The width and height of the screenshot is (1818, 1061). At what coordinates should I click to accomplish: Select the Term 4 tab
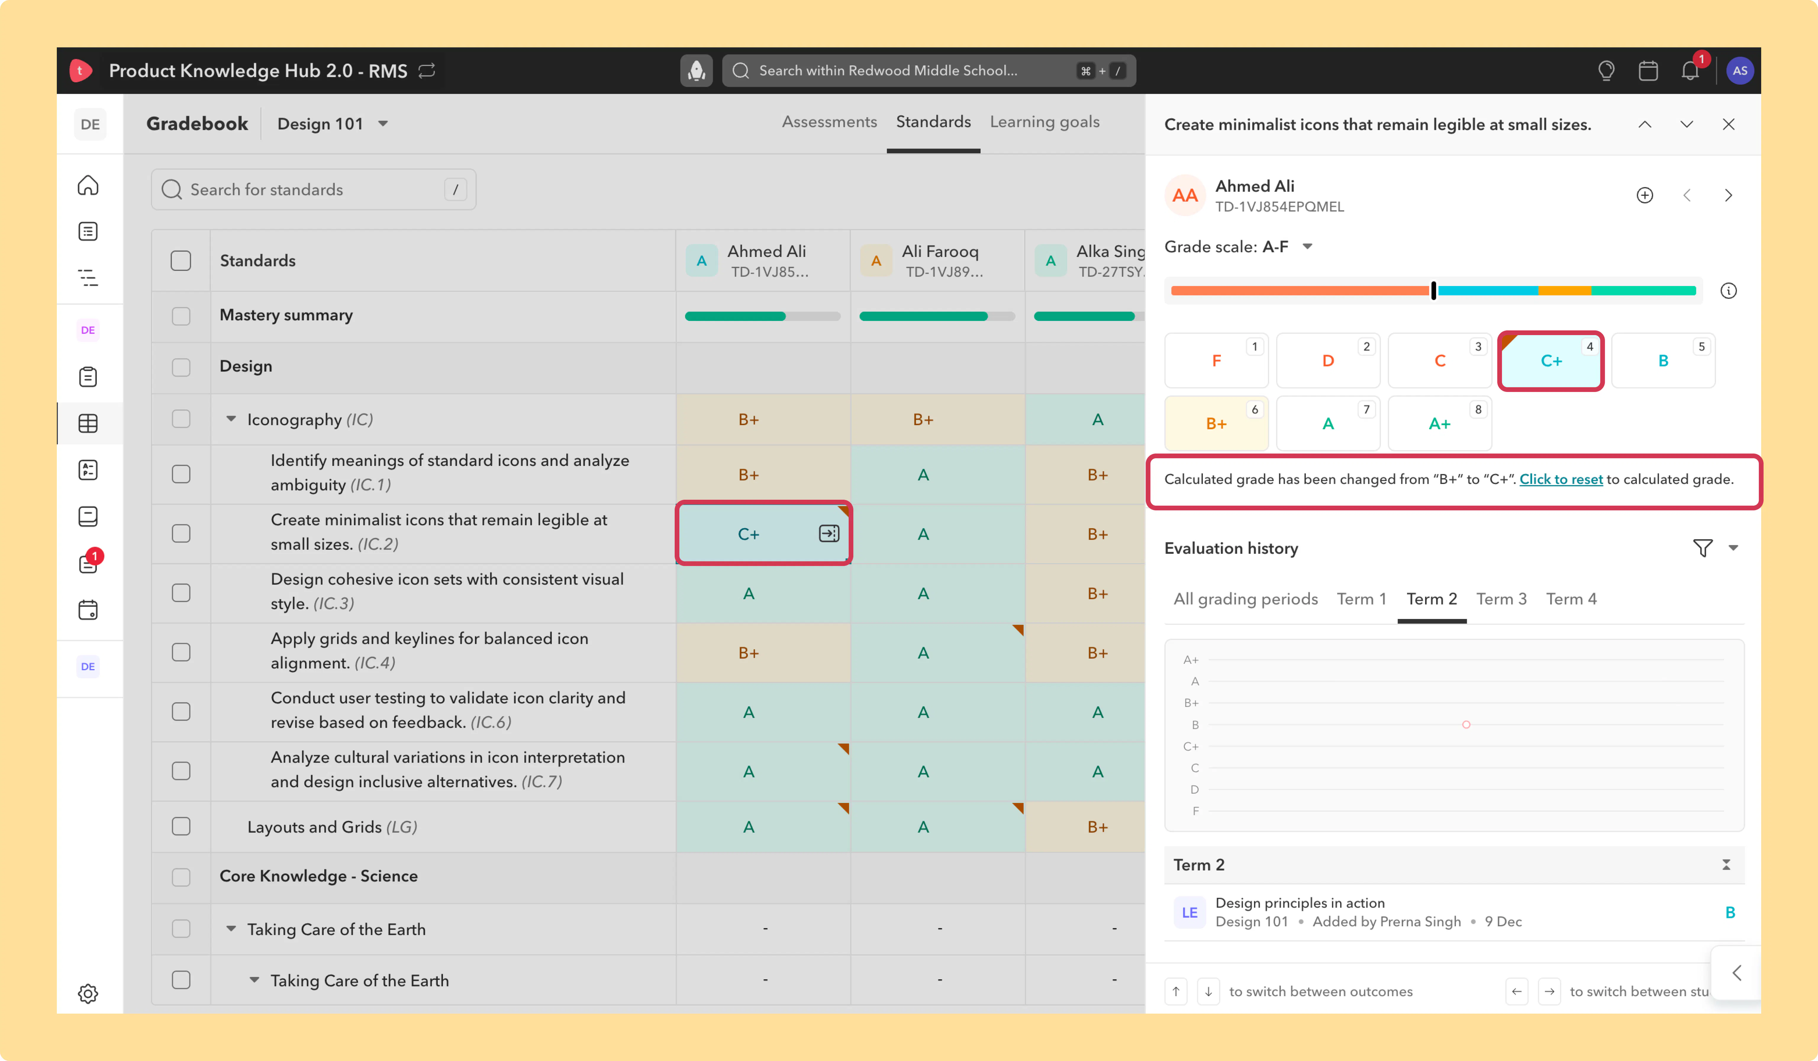(1571, 599)
